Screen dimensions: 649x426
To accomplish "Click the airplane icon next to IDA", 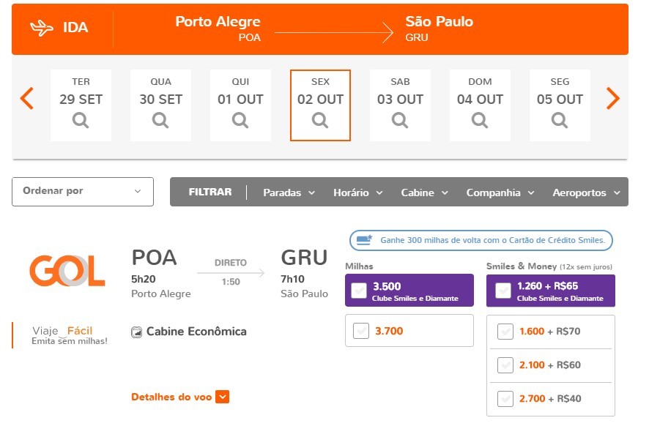I will click(x=40, y=27).
